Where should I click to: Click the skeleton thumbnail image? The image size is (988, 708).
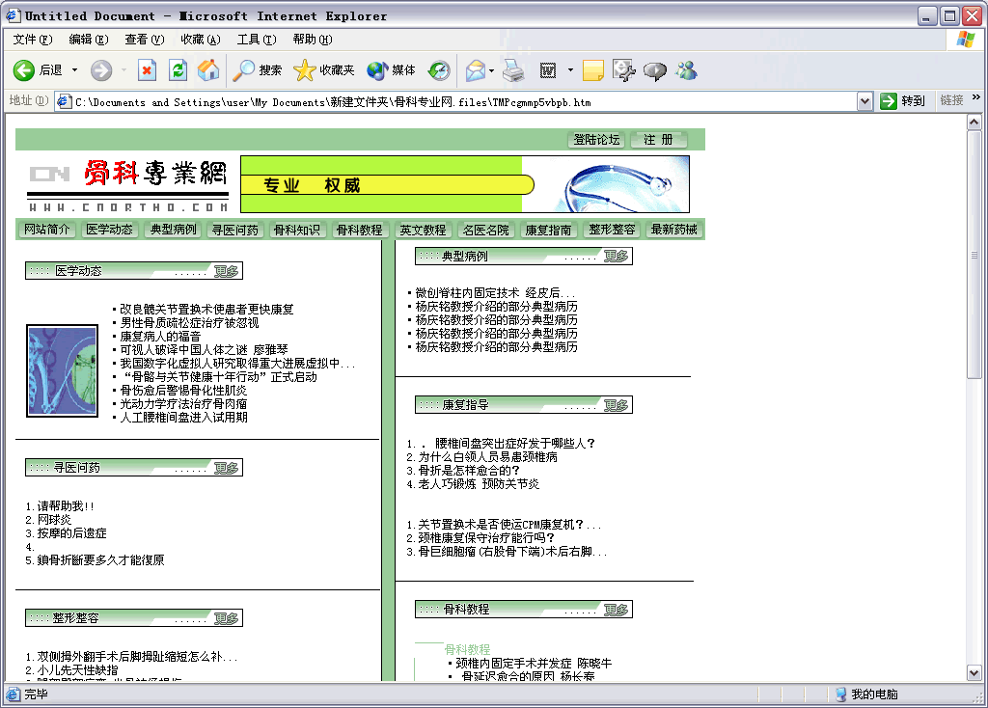point(62,370)
